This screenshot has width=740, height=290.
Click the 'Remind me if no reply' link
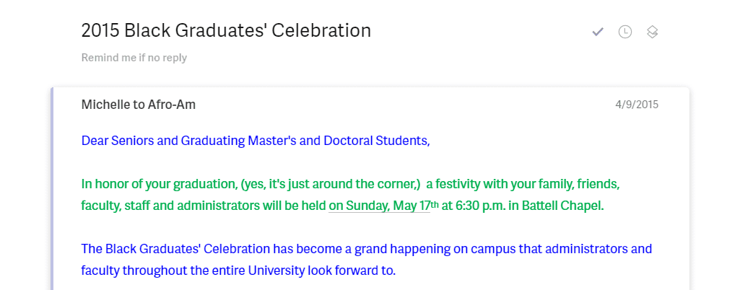(x=134, y=58)
